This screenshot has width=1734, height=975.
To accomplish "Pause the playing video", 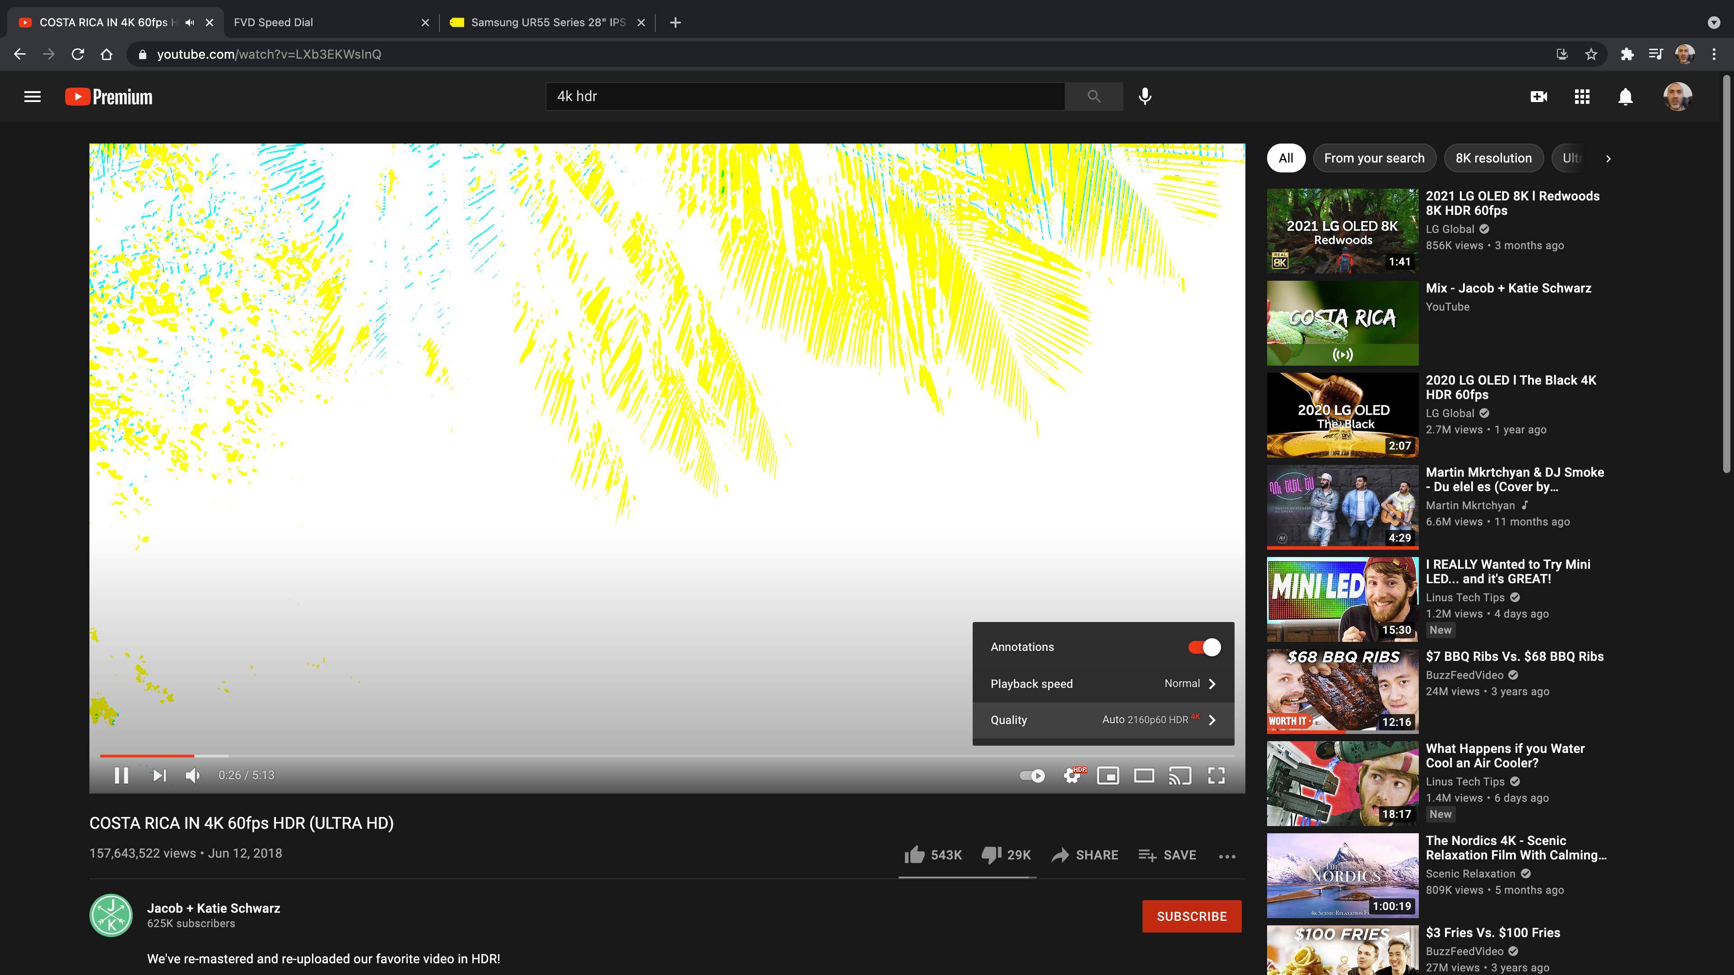I will 122,775.
